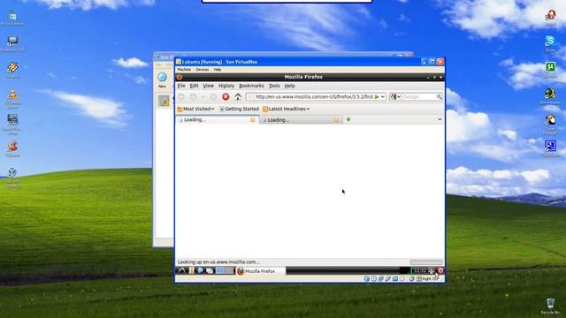Open the back/forward history dropdown arrow
The height and width of the screenshot is (318, 566).
click(x=203, y=97)
